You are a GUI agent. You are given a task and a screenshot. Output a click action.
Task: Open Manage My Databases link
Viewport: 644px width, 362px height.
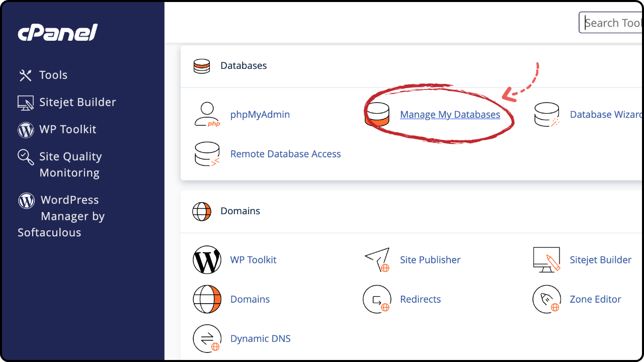[450, 115]
